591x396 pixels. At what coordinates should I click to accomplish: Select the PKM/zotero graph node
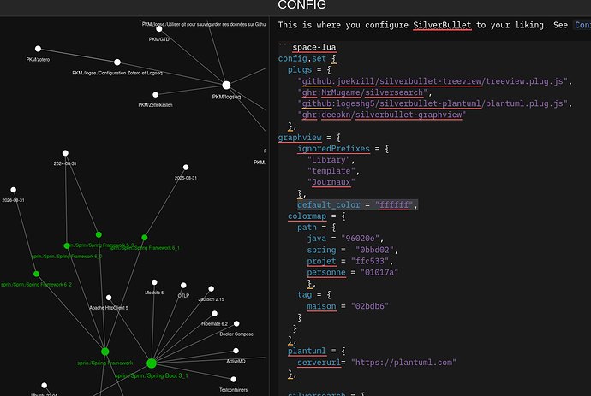point(38,49)
